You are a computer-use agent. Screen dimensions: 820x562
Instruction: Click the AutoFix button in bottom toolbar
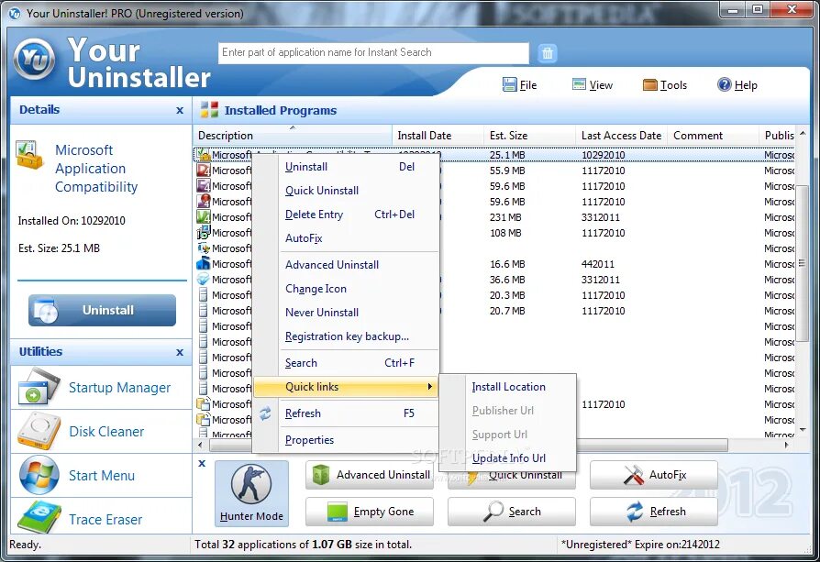click(654, 475)
